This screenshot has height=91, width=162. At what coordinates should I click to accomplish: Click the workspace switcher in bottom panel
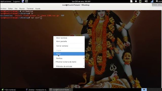coord(144,89)
